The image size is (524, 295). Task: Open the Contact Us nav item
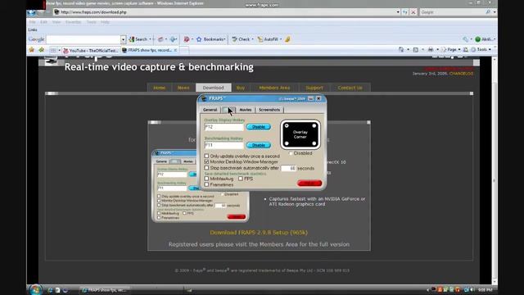350,88
